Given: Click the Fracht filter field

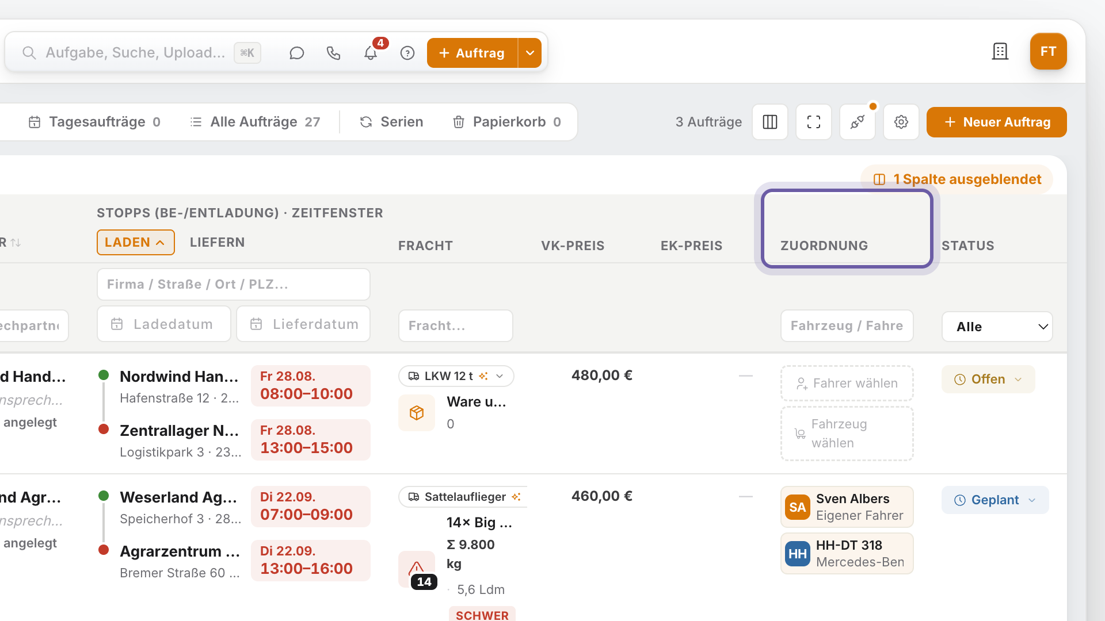Looking at the screenshot, I should (456, 326).
